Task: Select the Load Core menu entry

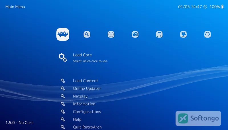Action: (82, 55)
